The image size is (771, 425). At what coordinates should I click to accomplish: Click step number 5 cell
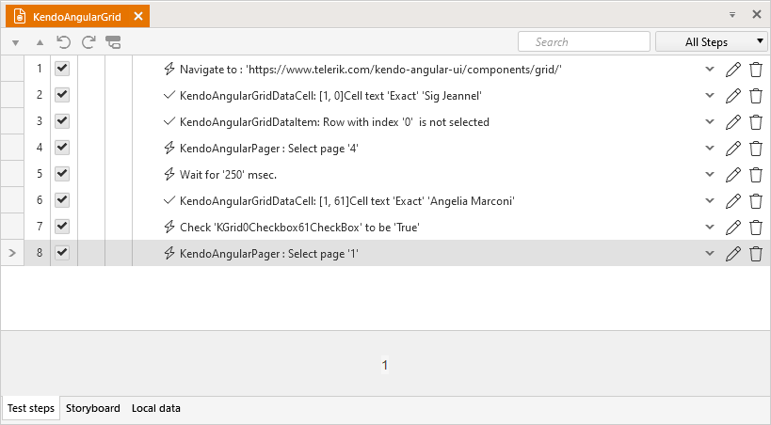[x=39, y=174]
